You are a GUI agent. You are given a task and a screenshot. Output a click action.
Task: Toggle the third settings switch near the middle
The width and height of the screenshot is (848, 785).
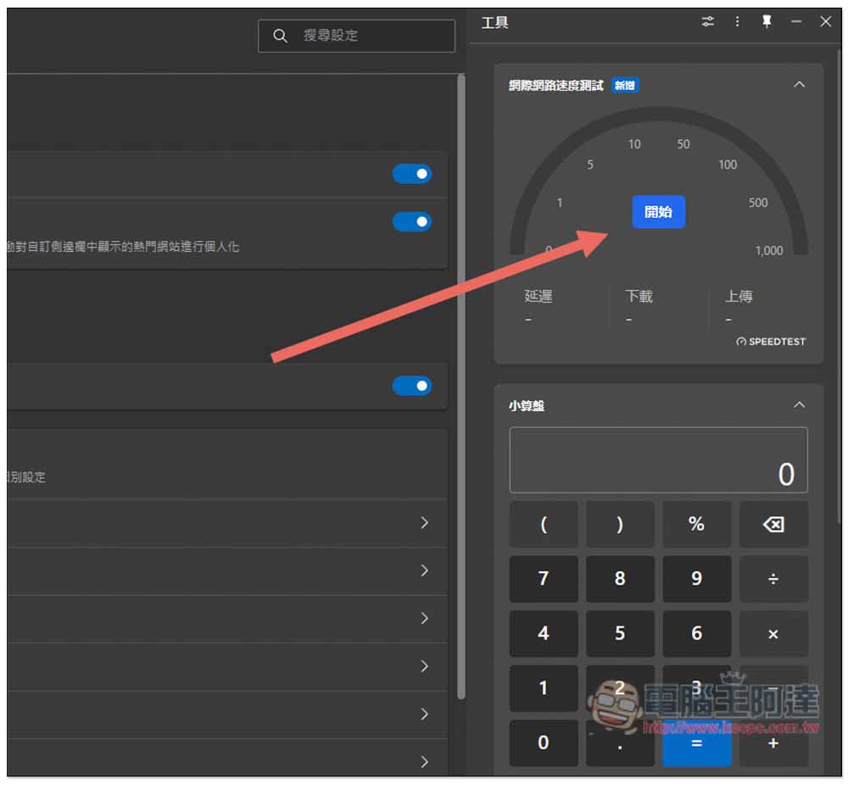pos(412,386)
